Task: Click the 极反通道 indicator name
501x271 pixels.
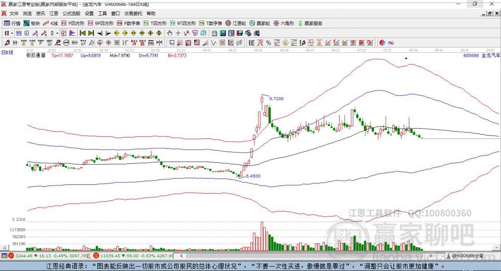Action: click(36, 55)
